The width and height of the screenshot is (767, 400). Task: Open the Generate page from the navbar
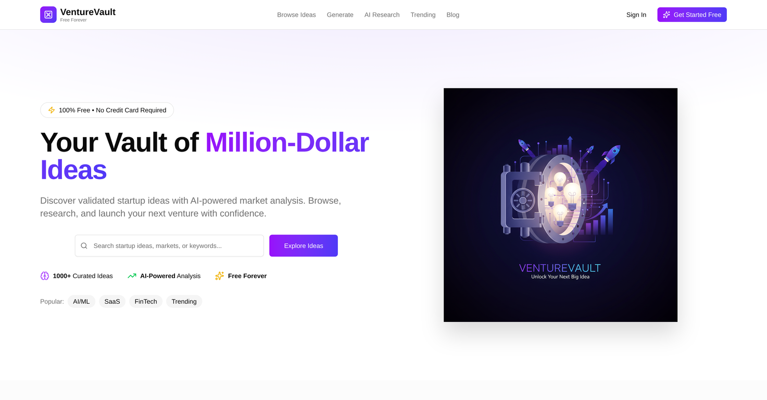(x=340, y=15)
